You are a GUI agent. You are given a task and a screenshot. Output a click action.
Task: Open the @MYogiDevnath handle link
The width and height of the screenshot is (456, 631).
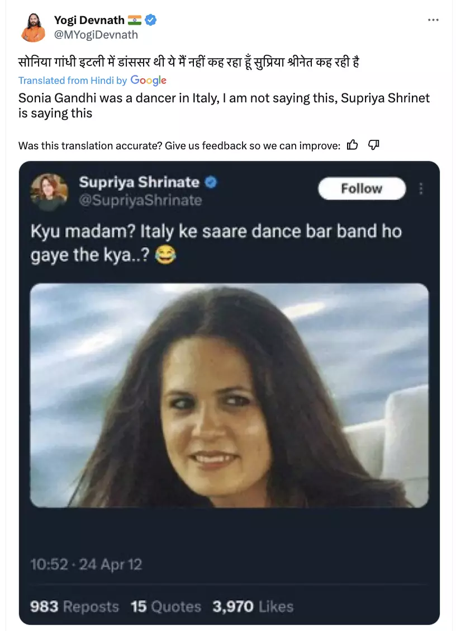click(96, 35)
